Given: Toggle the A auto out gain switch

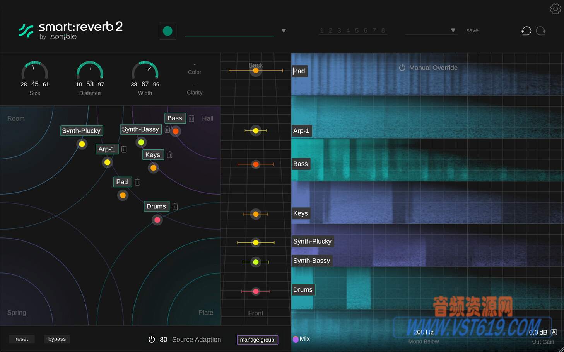Looking at the screenshot, I should tap(554, 332).
